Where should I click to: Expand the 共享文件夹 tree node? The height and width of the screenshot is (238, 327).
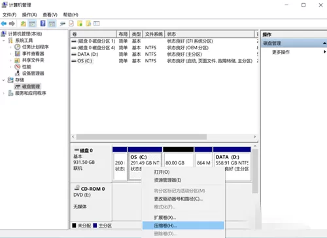pyautogui.click(x=10, y=60)
